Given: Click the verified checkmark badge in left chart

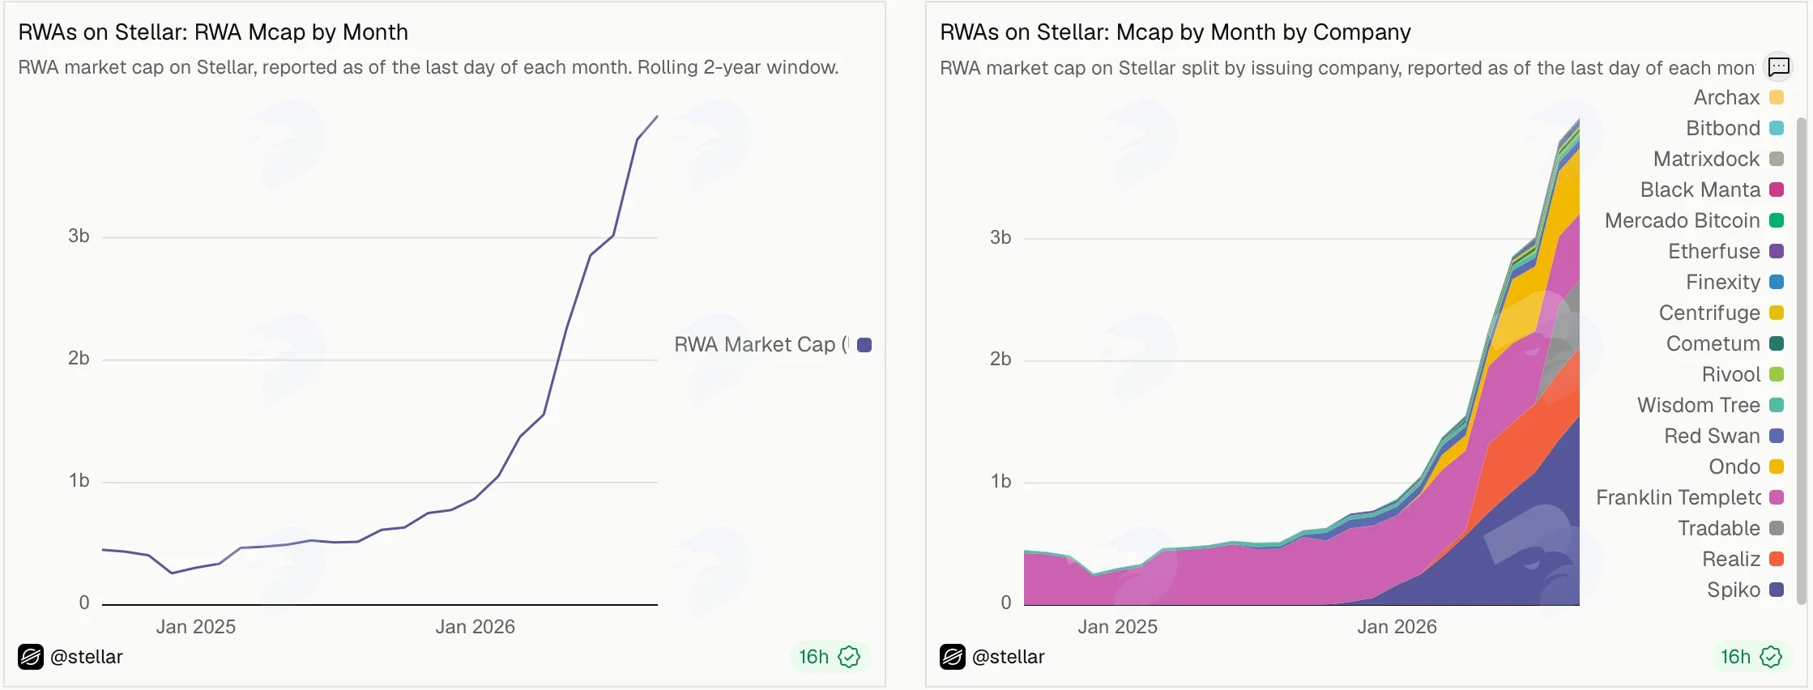Looking at the screenshot, I should [849, 657].
